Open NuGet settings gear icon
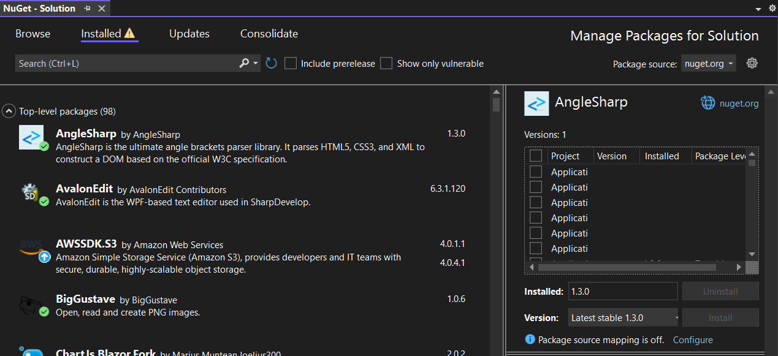 [x=753, y=63]
